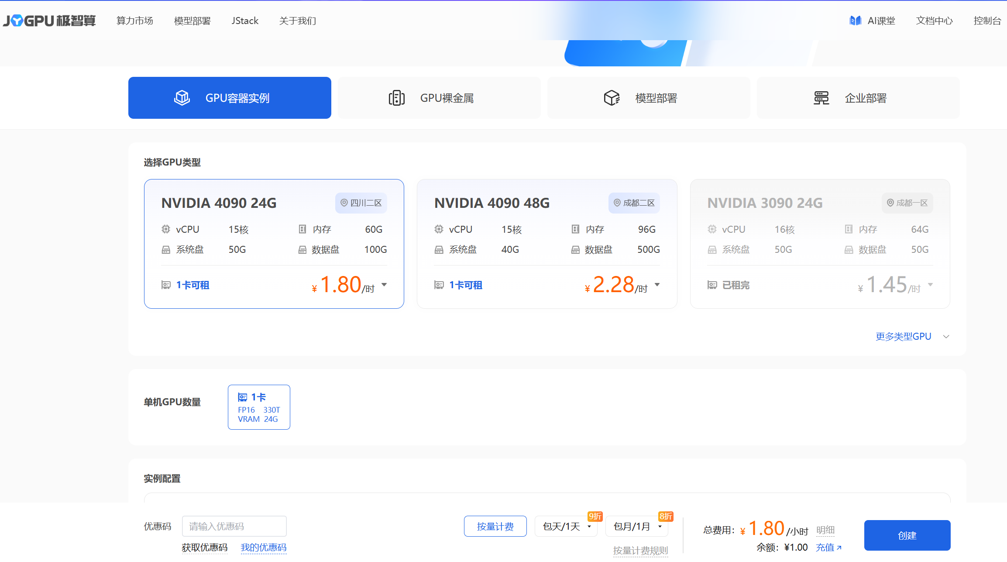Switch to the JStack menu item
The width and height of the screenshot is (1007, 562).
pos(244,20)
